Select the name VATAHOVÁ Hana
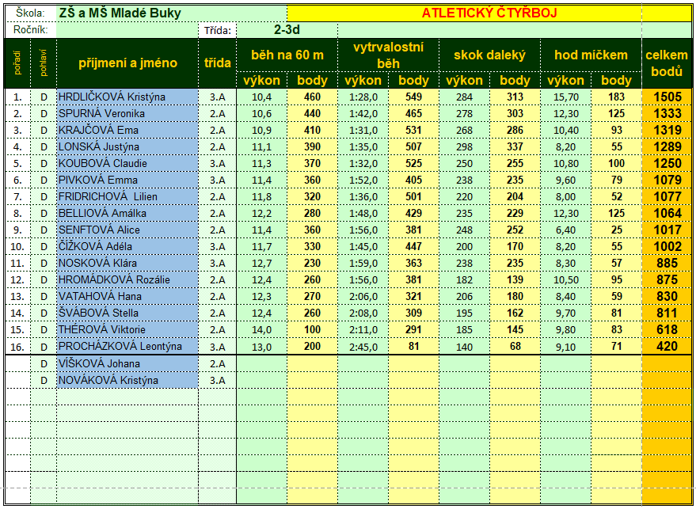 127,297
